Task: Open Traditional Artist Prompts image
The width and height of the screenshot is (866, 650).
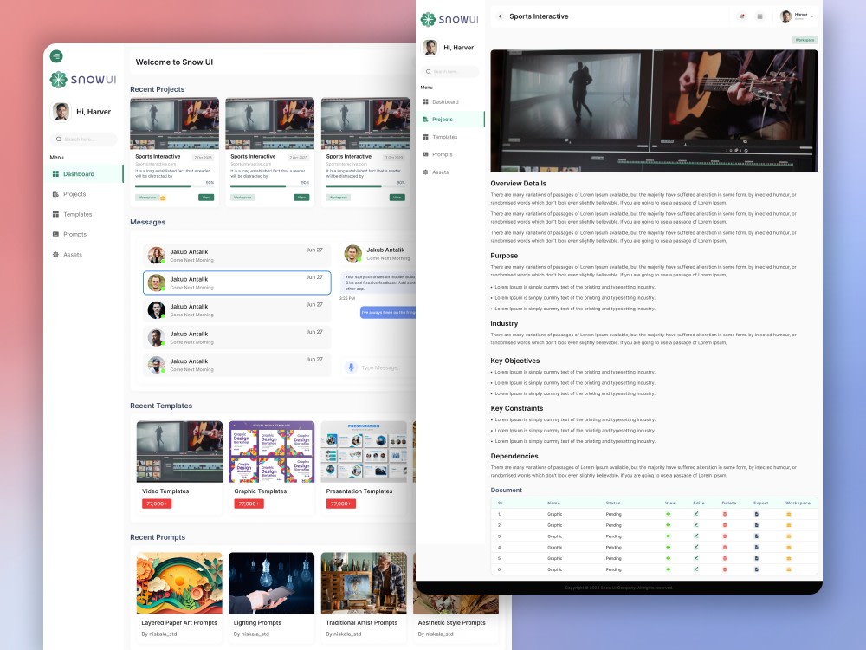Action: click(x=364, y=583)
